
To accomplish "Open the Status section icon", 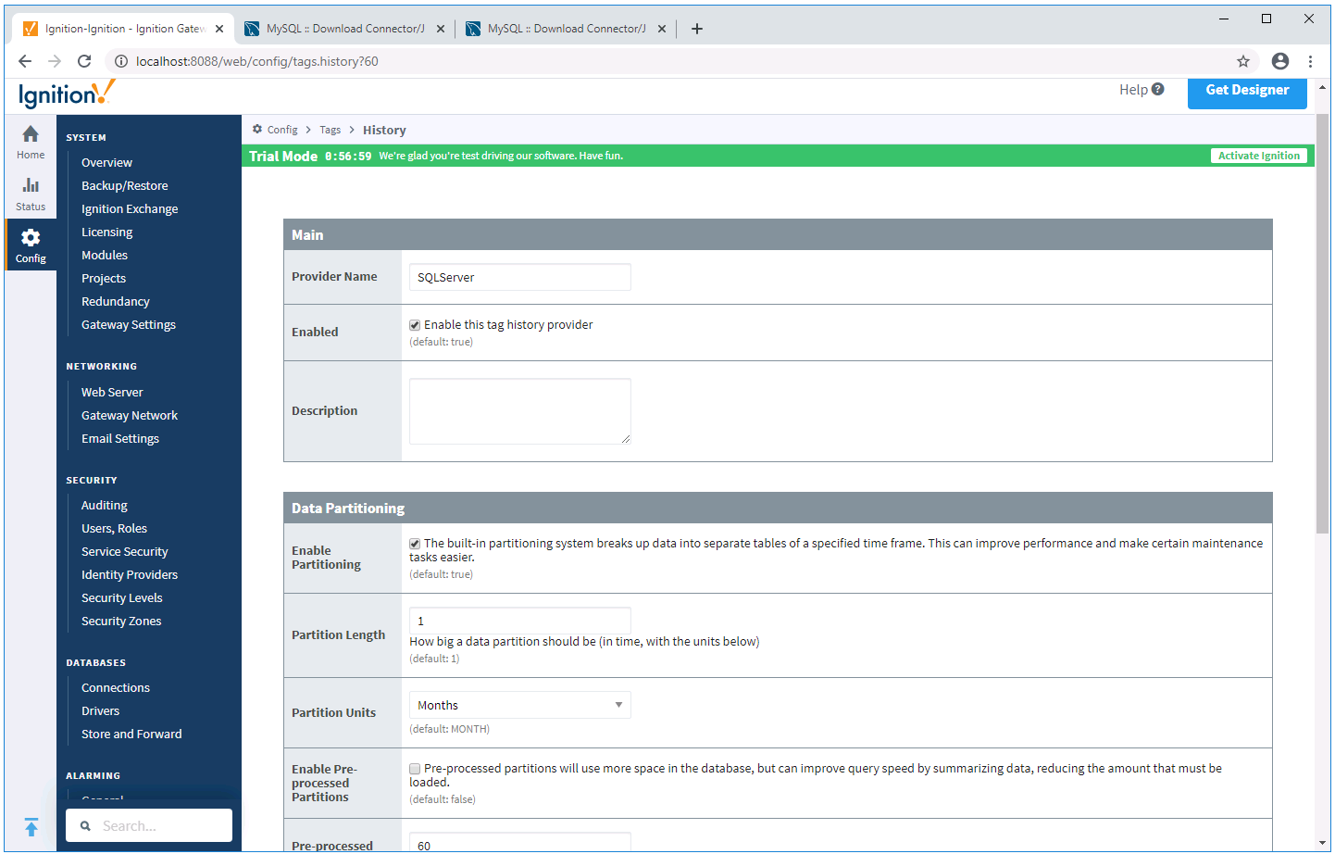I will [31, 185].
